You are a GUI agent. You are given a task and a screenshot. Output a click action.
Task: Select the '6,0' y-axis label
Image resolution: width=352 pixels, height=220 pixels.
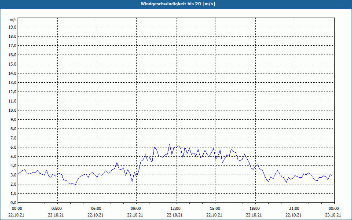13,147
